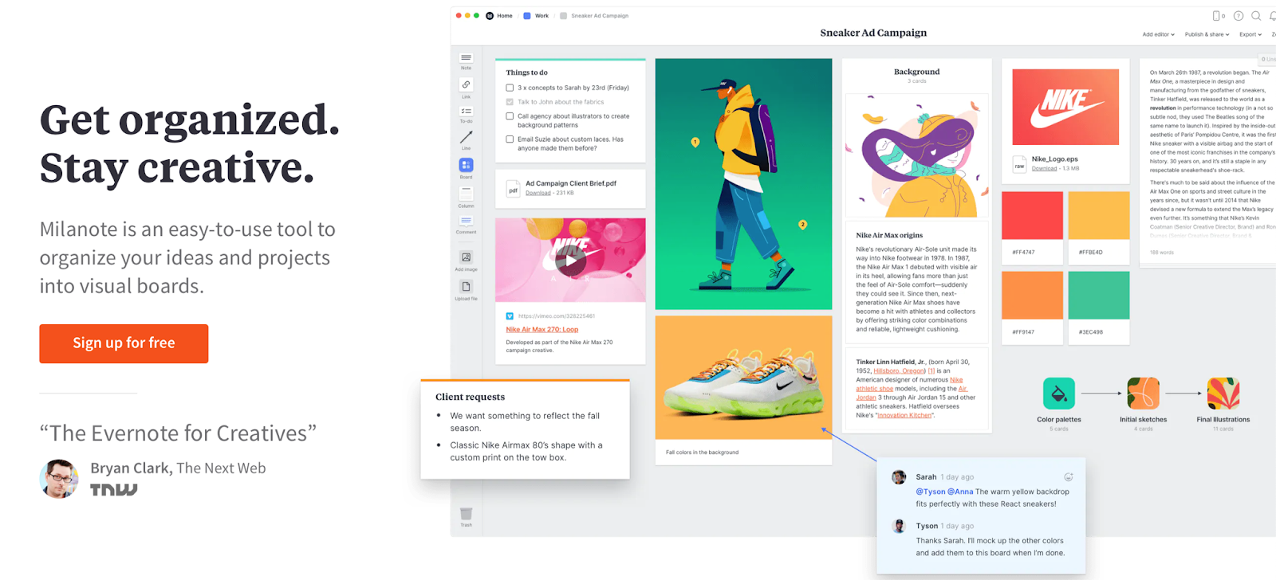Open the Add editor dropdown

point(1158,34)
